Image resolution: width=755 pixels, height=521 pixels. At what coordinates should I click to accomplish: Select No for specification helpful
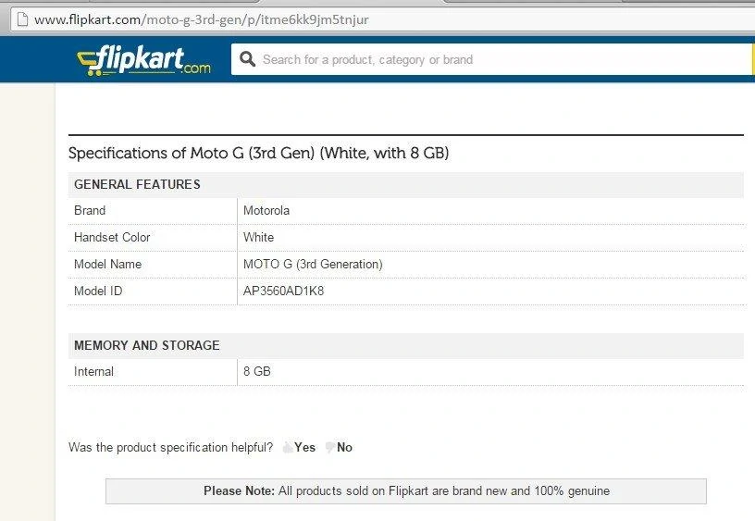click(x=344, y=447)
